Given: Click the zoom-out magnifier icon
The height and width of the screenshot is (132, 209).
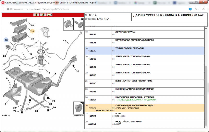Looking at the screenshot, I should pyautogui.click(x=43, y=15).
